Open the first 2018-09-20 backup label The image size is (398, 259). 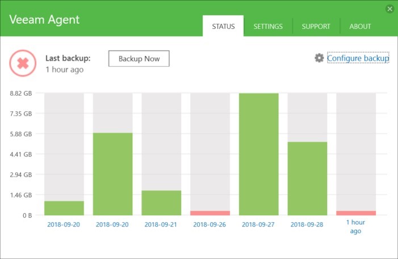pos(64,224)
